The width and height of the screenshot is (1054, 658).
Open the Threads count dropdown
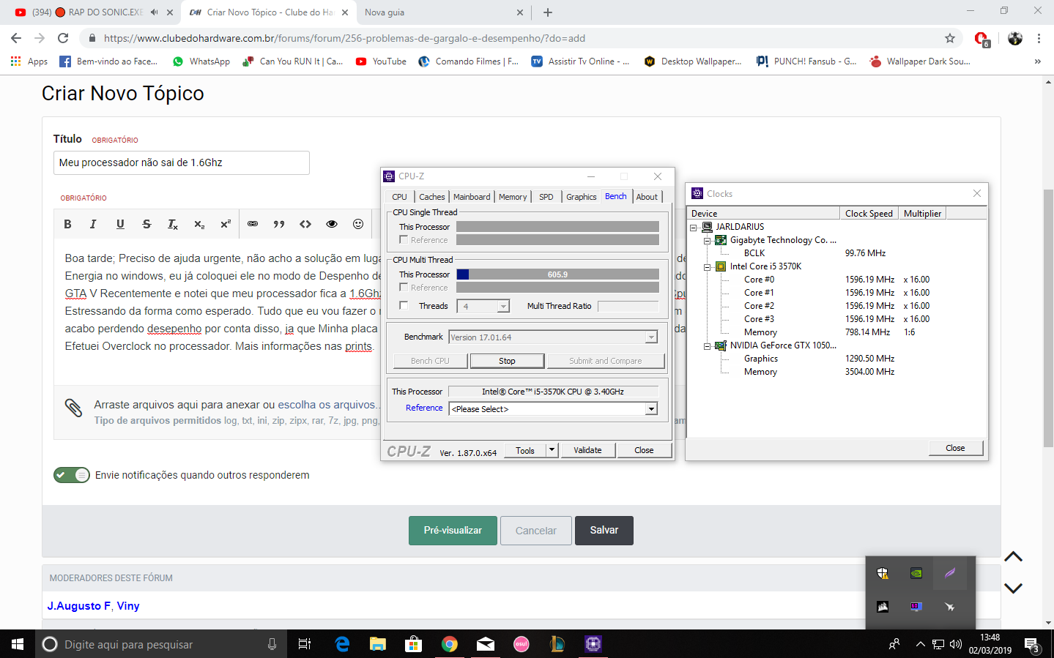pyautogui.click(x=503, y=307)
